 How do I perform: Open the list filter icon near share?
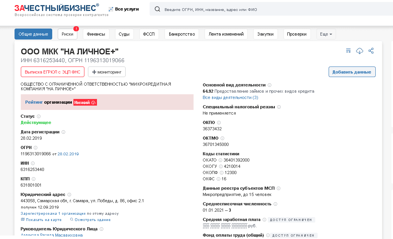coord(348,51)
